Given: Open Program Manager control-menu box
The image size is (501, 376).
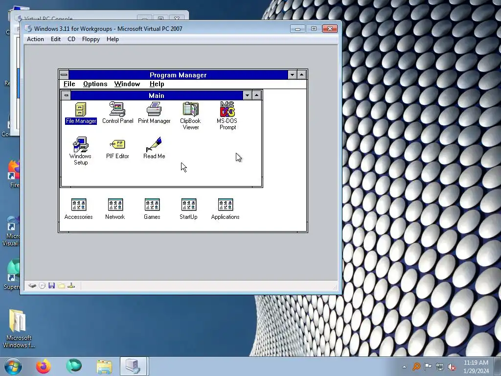Looking at the screenshot, I should click(x=64, y=75).
